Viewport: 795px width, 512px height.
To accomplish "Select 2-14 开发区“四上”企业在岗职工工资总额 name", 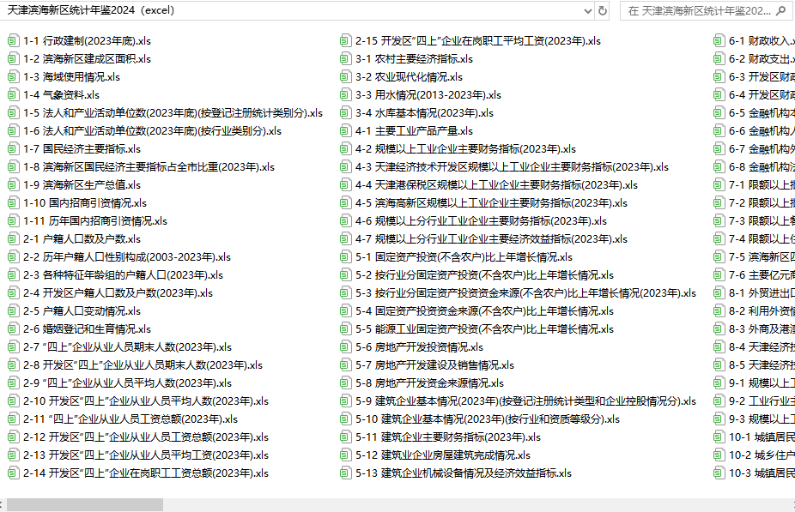I will [145, 473].
